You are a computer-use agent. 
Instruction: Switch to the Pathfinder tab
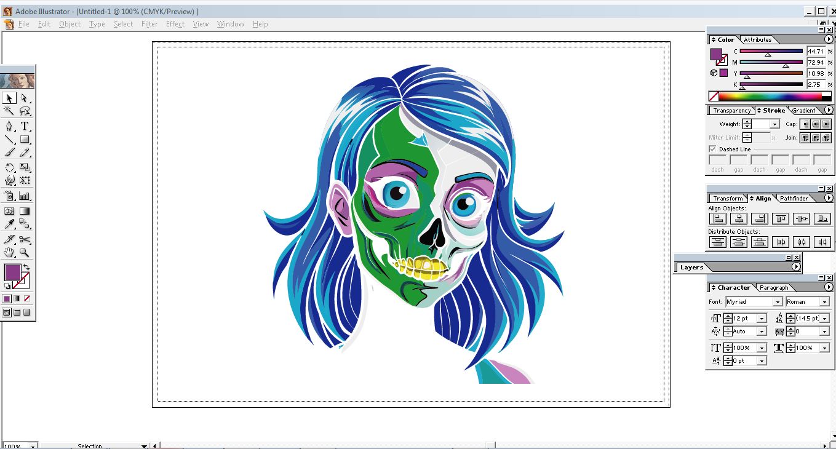(x=794, y=199)
